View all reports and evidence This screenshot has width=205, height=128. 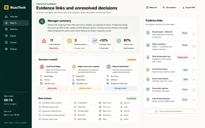(x=170, y=111)
